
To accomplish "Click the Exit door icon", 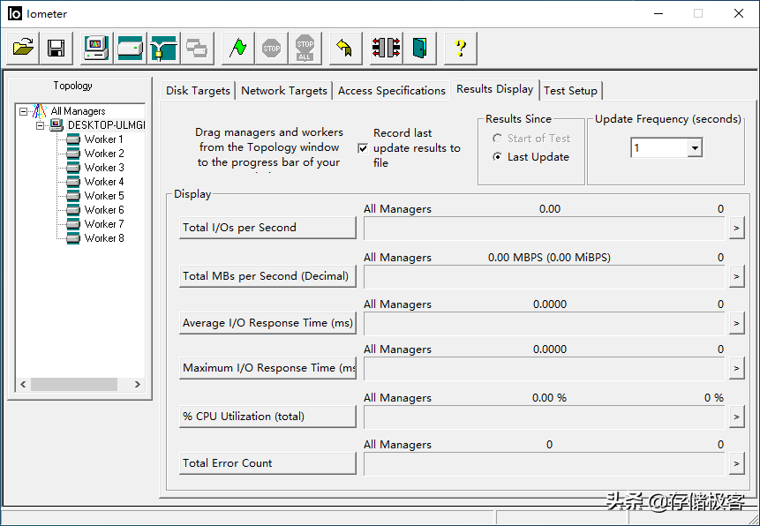I will click(x=419, y=48).
